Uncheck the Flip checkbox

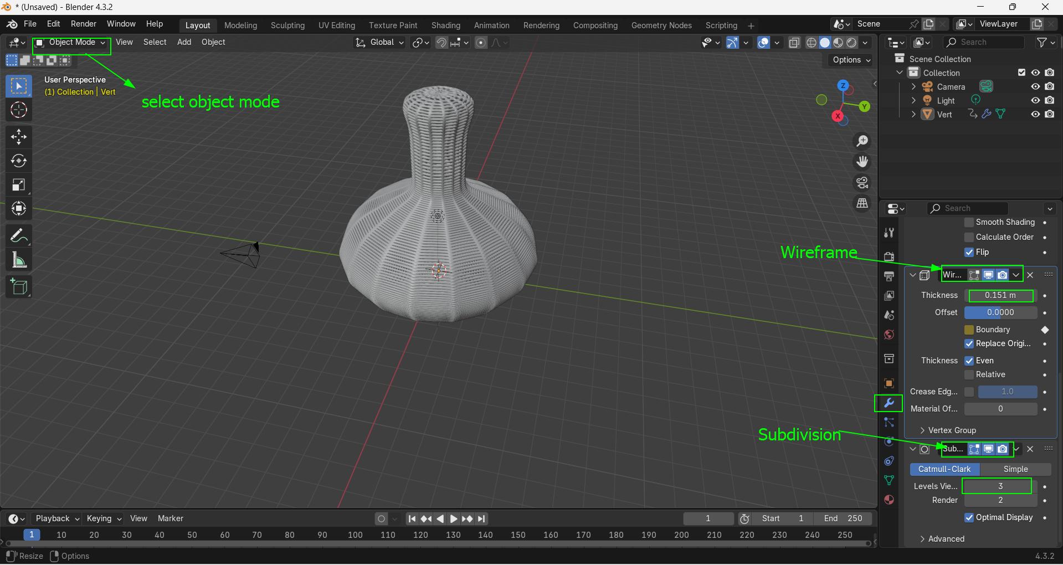coord(969,252)
